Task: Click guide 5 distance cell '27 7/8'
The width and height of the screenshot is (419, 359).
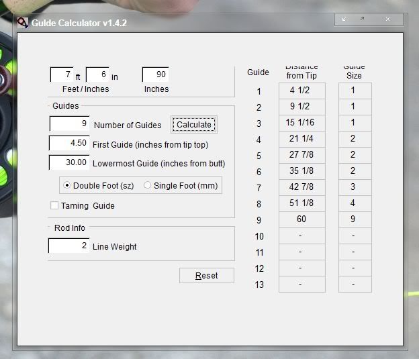Action: tap(302, 155)
